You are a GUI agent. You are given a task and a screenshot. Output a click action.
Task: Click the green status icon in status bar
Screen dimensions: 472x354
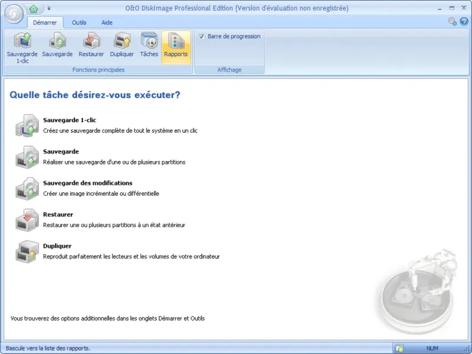399,348
